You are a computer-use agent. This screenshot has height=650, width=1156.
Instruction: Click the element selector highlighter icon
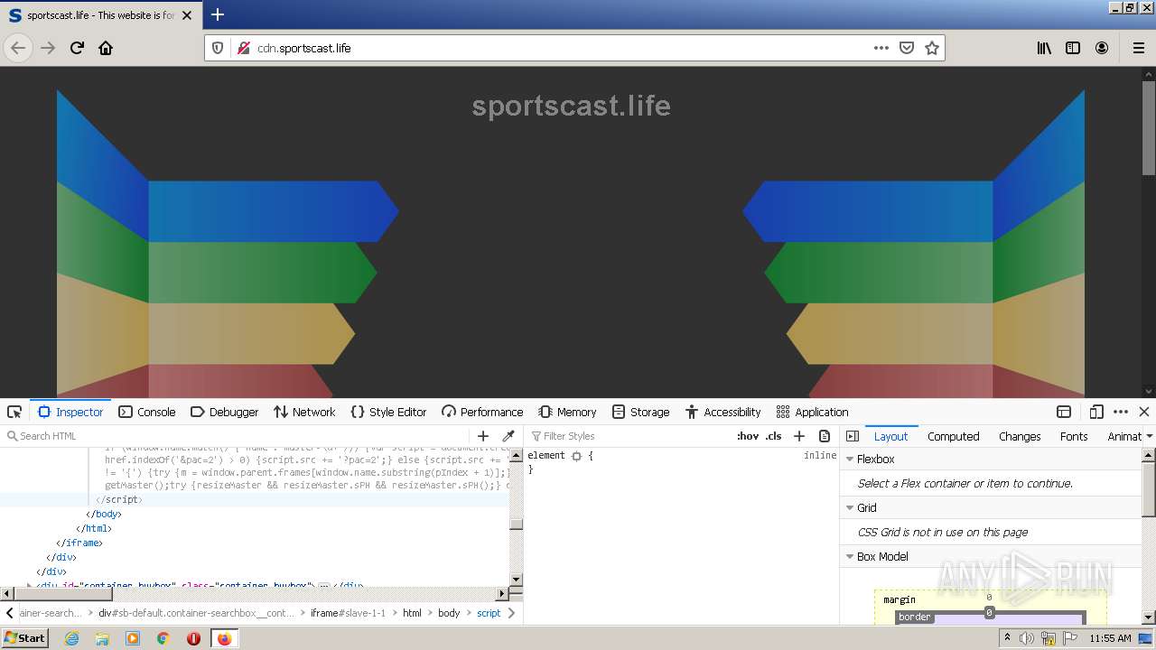576,456
